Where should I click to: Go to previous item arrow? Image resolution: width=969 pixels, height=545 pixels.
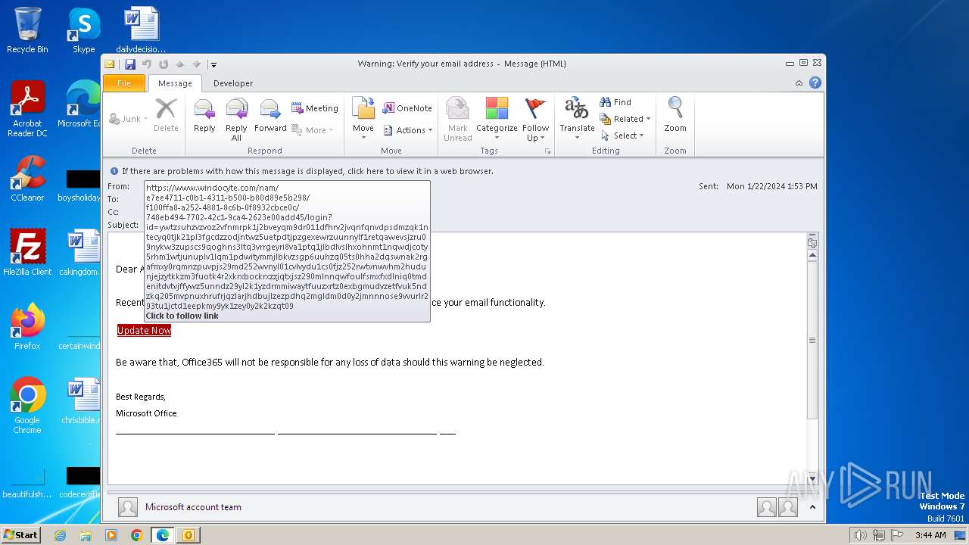click(180, 64)
